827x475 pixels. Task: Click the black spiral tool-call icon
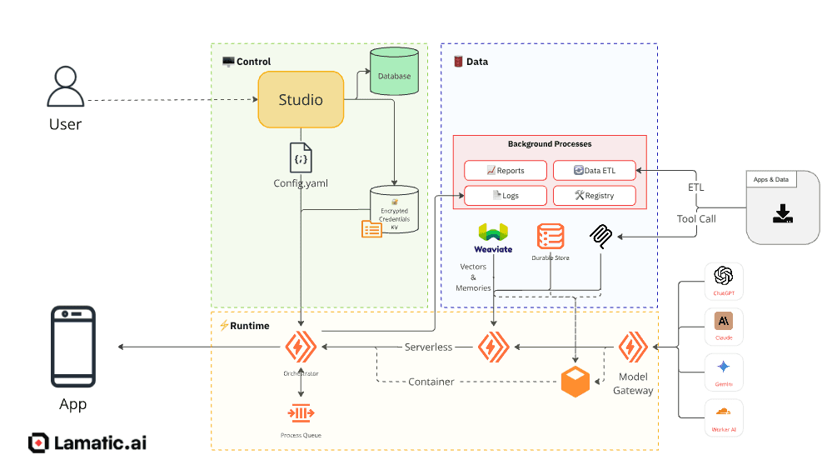pos(601,237)
